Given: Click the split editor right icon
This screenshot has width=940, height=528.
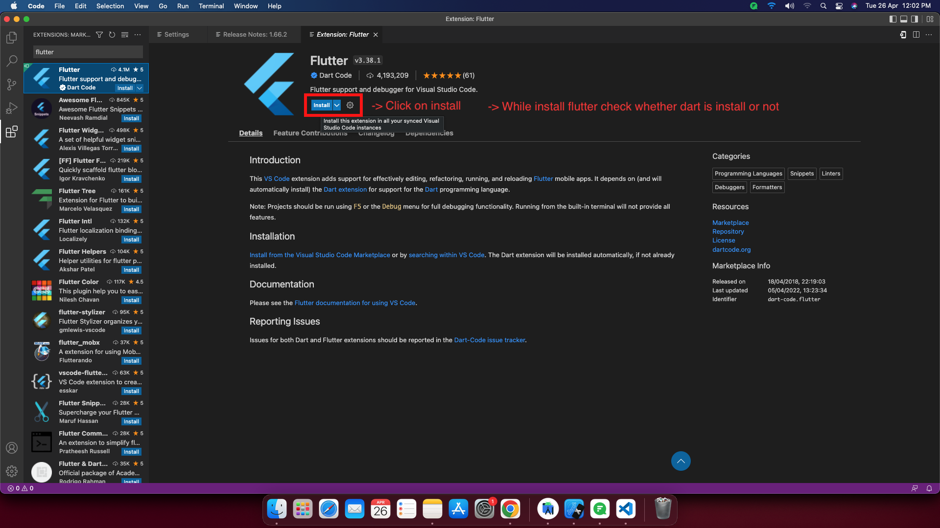Looking at the screenshot, I should (x=916, y=35).
